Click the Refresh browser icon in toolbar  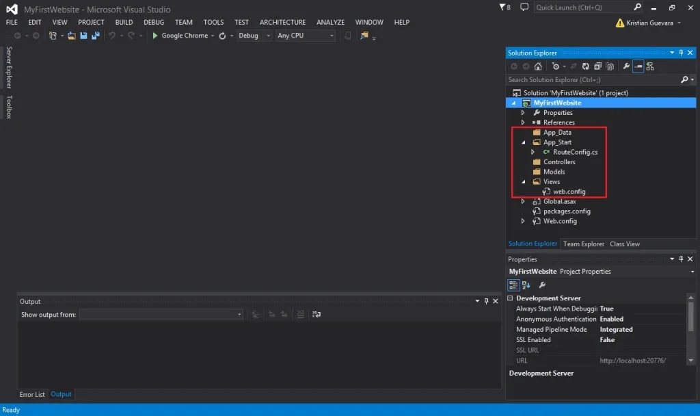(x=222, y=36)
